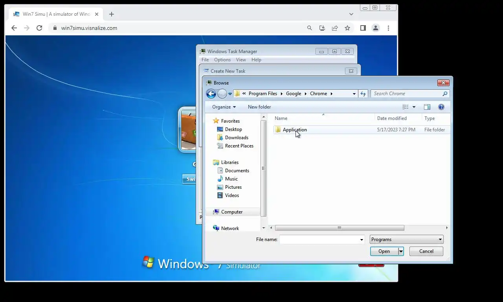Click the File name input field

click(x=319, y=239)
